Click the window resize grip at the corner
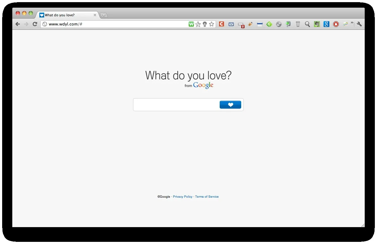 [x=363, y=225]
